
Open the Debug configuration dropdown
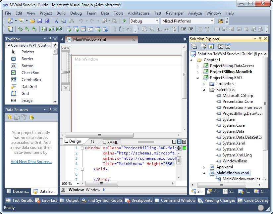[x=157, y=21]
